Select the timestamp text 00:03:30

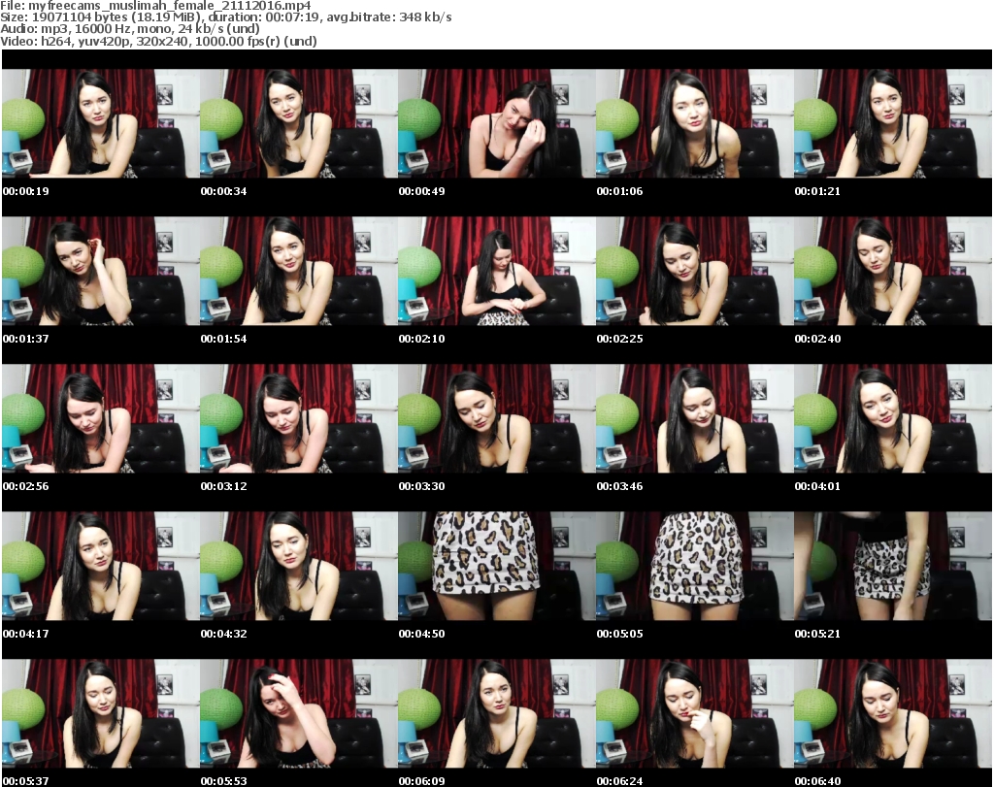tap(421, 486)
